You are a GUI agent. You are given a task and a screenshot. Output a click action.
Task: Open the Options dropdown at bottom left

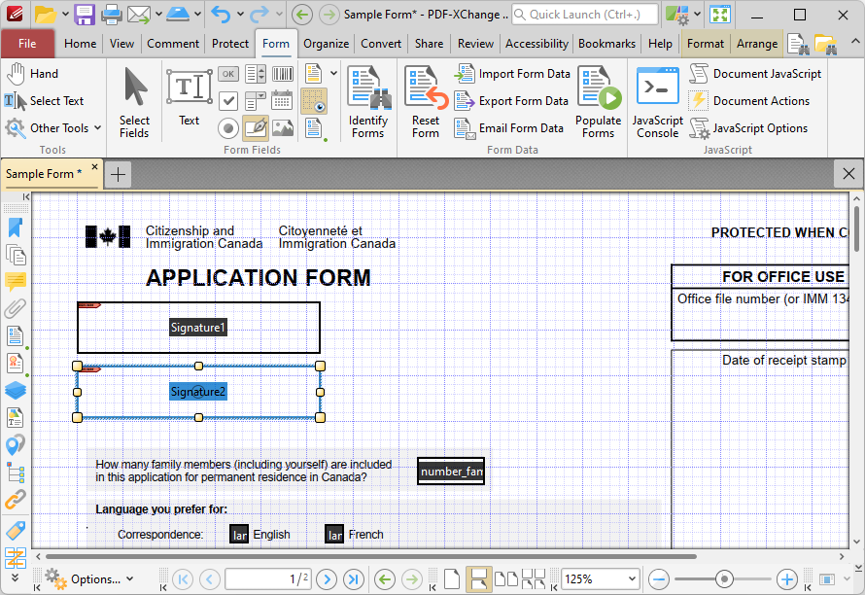pos(97,578)
